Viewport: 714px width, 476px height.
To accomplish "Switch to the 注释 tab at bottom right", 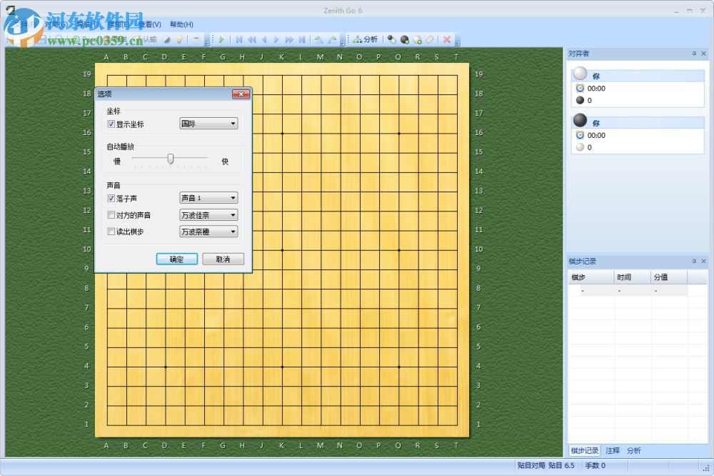I will tap(612, 450).
